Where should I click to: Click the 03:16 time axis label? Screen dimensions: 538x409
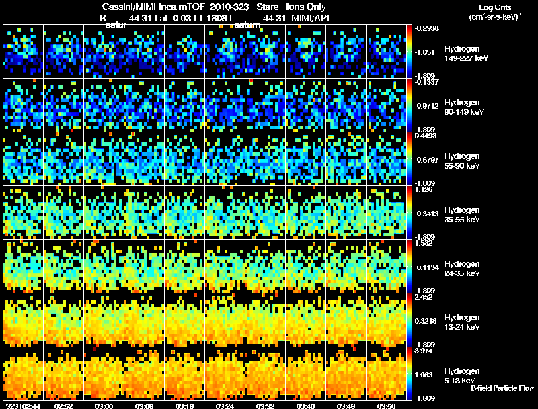click(x=184, y=406)
